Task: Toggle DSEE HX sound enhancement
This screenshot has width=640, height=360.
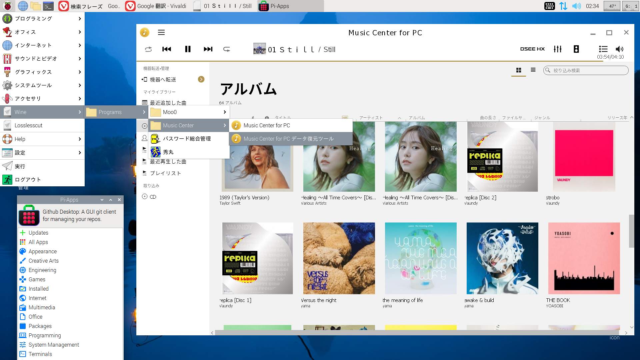Action: click(x=532, y=49)
